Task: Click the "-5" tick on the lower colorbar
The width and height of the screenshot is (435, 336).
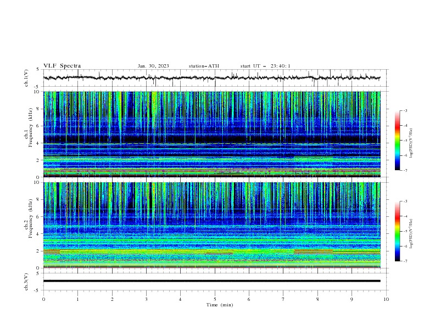Action: [405, 231]
